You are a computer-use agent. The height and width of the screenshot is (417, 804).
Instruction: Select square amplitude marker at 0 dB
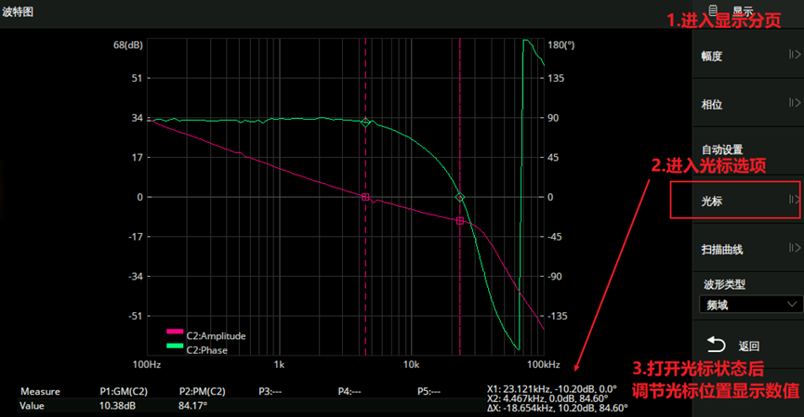click(365, 197)
